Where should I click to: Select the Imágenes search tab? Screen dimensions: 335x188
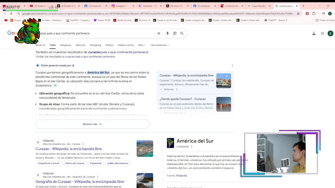pyautogui.click(x=65, y=45)
